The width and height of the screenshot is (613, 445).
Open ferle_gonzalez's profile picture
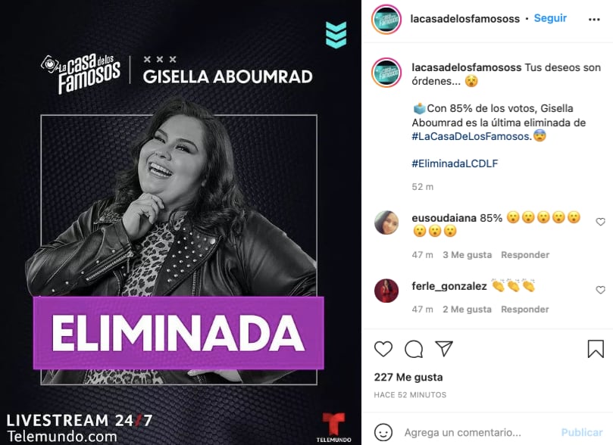coord(386,291)
